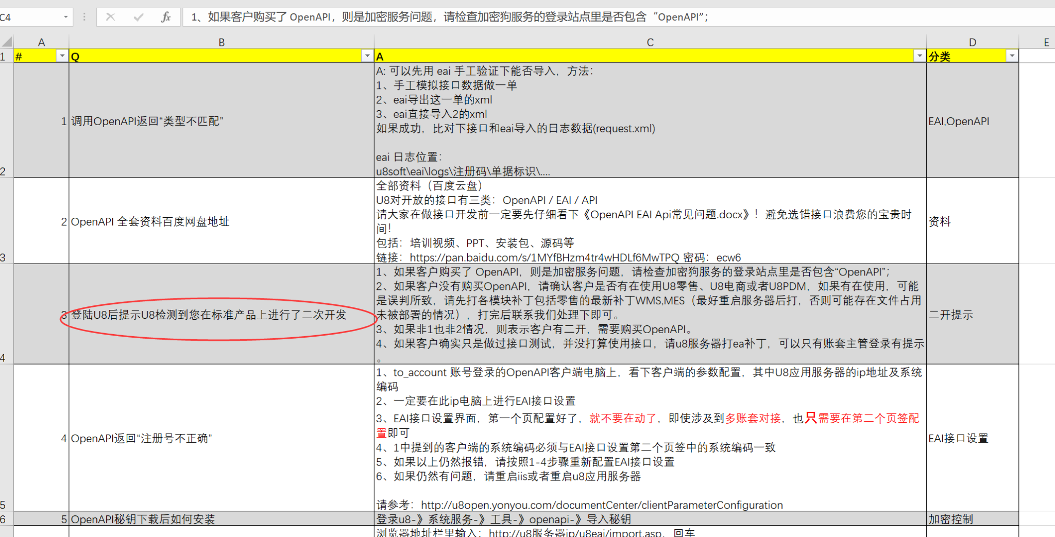Click the select-all corner triangle
This screenshot has width=1055, height=537.
point(7,42)
